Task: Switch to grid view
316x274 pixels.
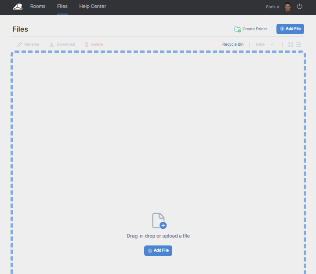Action: coord(291,44)
